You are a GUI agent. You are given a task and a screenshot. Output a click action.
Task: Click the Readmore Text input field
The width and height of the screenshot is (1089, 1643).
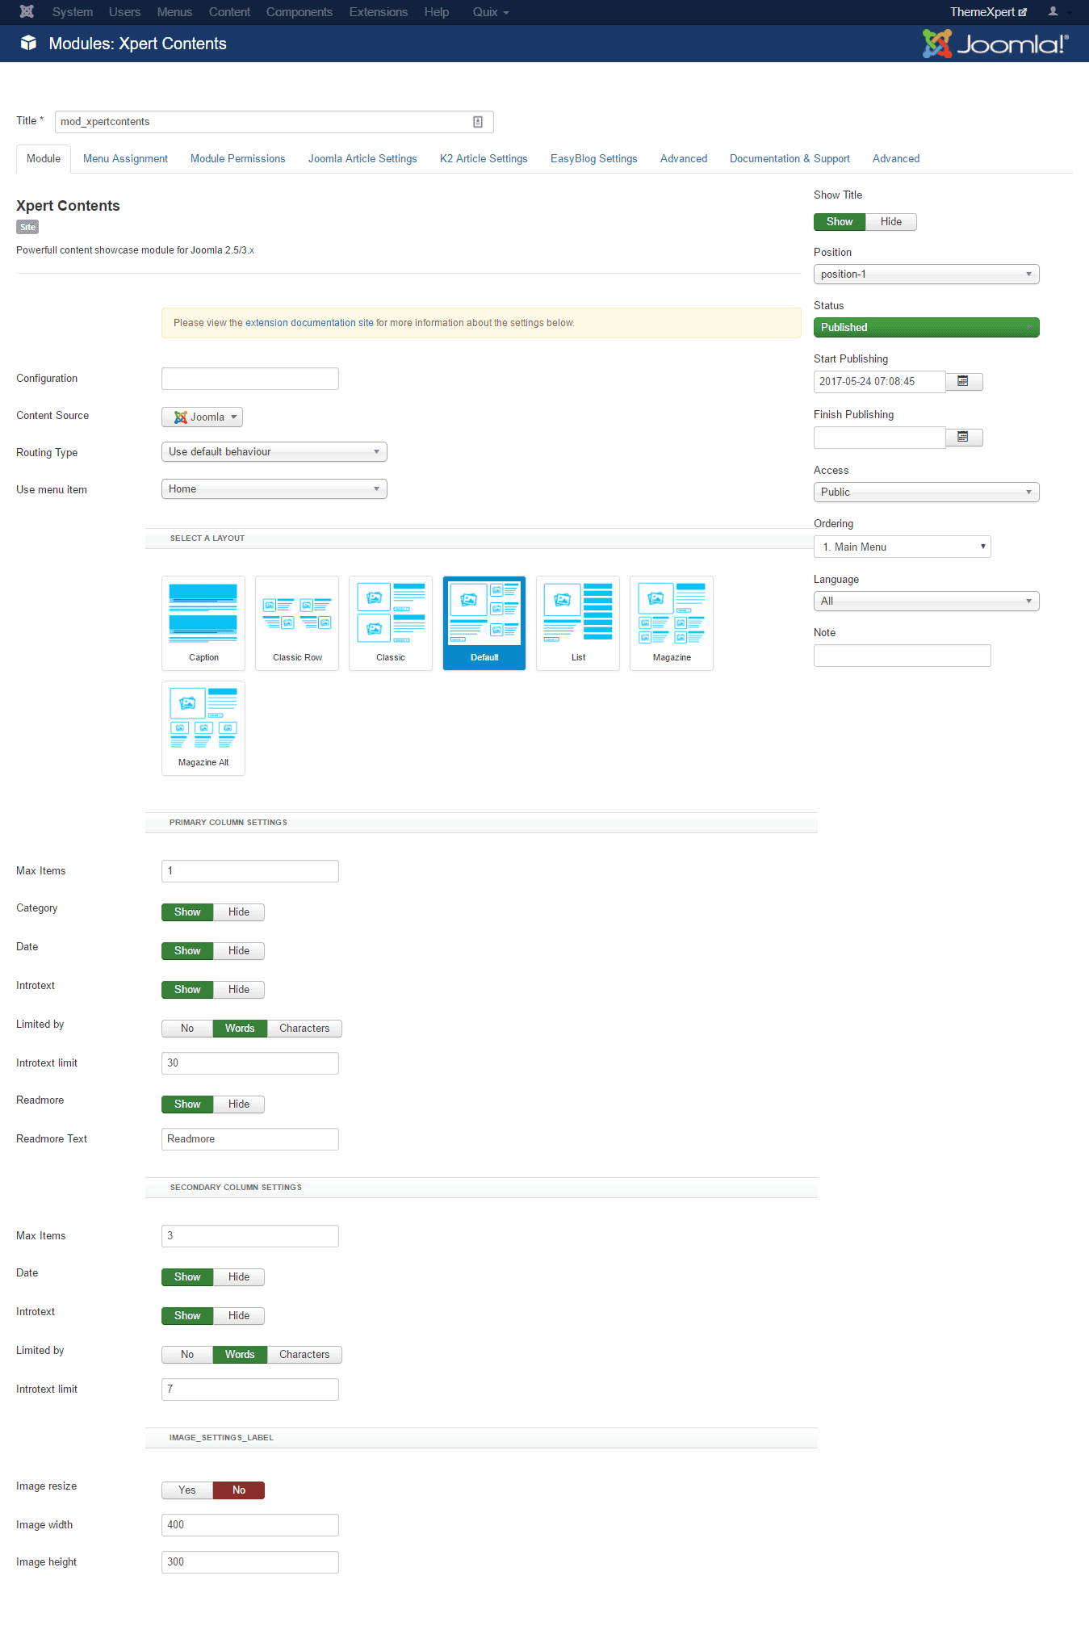[249, 1139]
